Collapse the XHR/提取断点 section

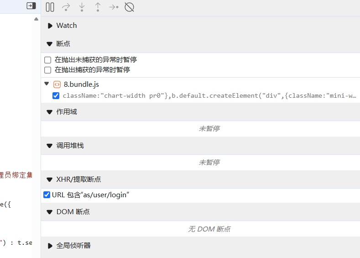click(x=49, y=179)
